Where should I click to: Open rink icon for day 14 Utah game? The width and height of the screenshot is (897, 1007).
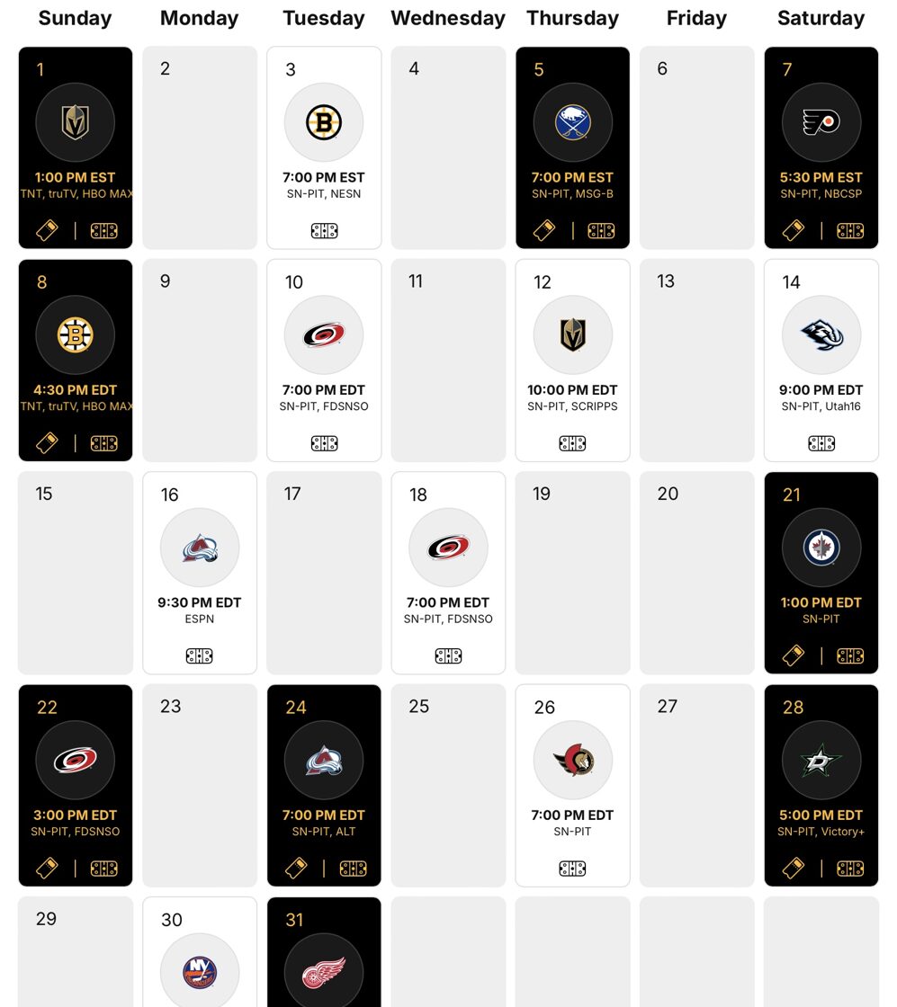pyautogui.click(x=821, y=443)
